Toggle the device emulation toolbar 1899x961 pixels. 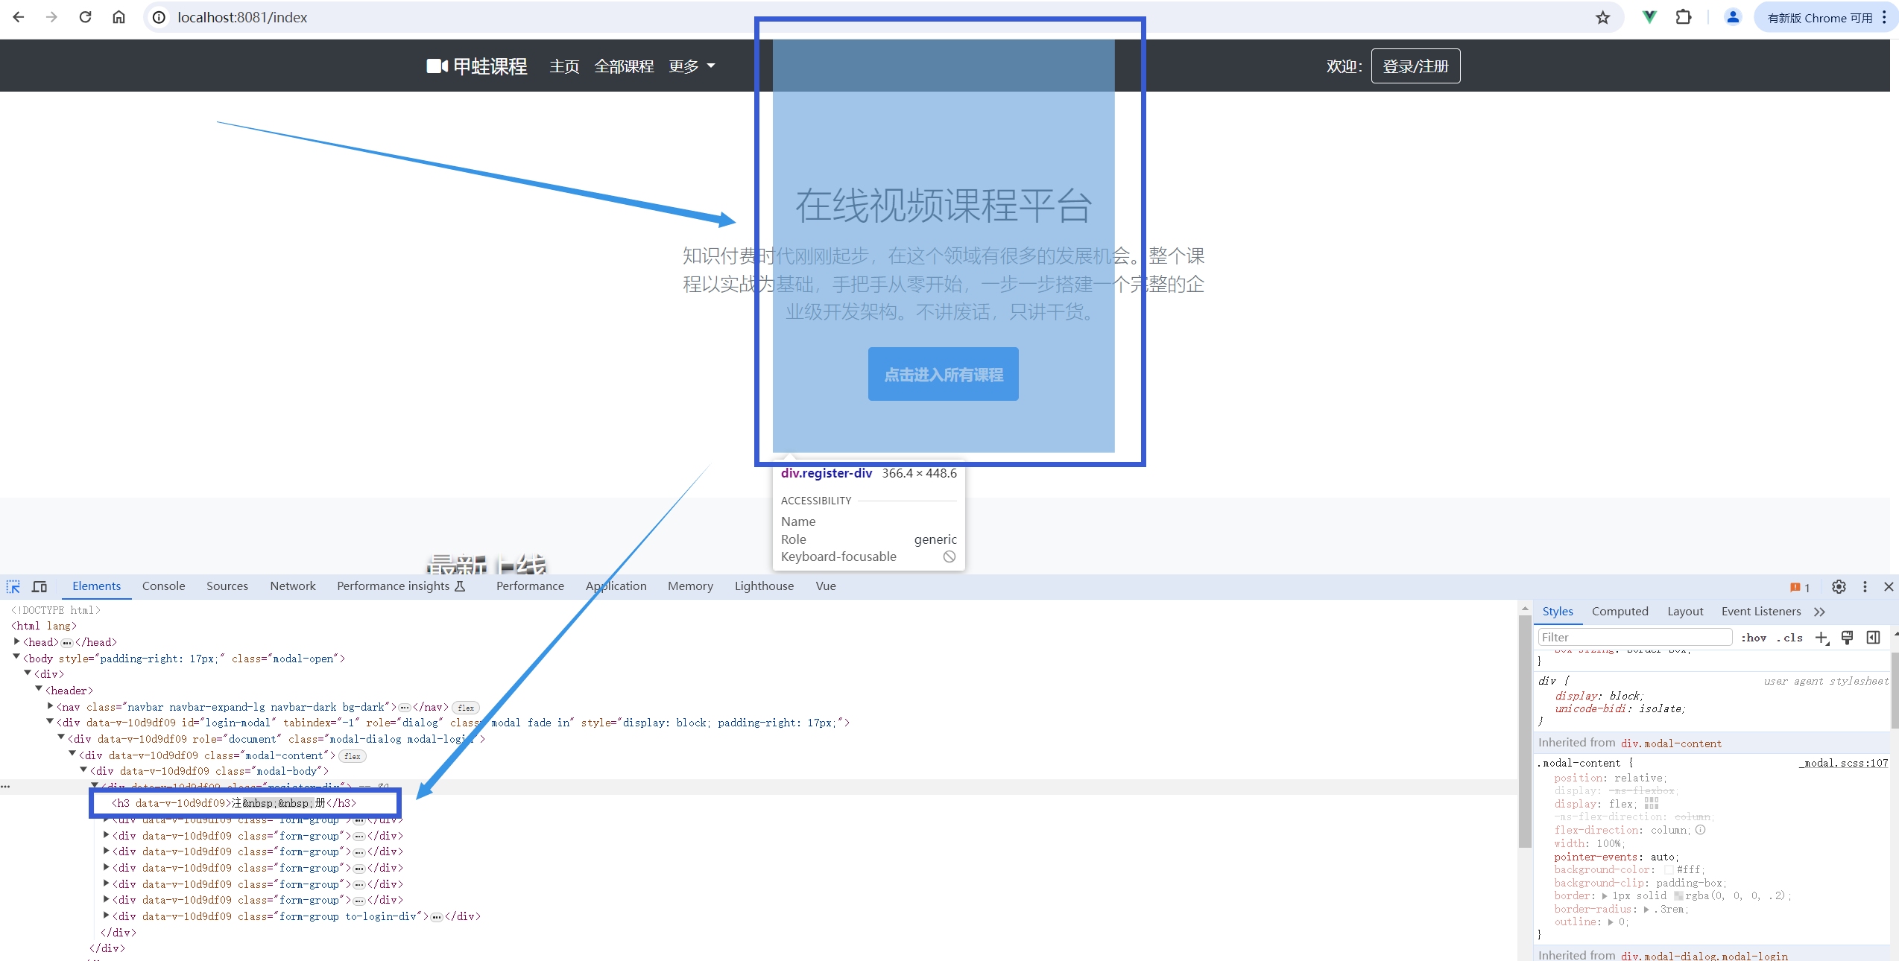[40, 587]
